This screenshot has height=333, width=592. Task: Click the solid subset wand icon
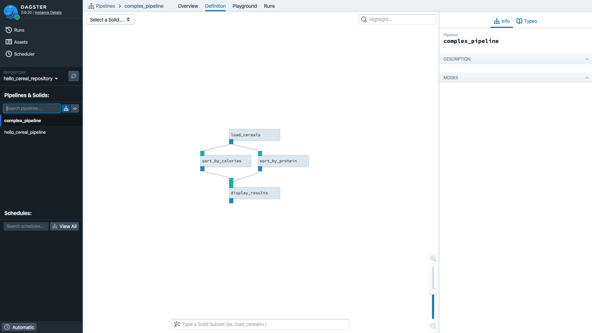(177, 324)
